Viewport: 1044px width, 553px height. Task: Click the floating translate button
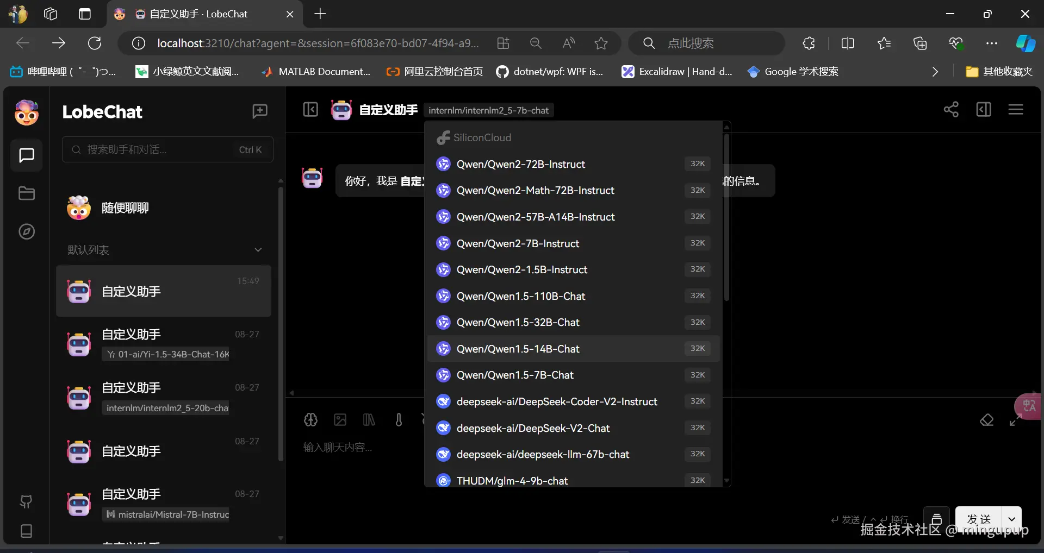pos(1028,406)
